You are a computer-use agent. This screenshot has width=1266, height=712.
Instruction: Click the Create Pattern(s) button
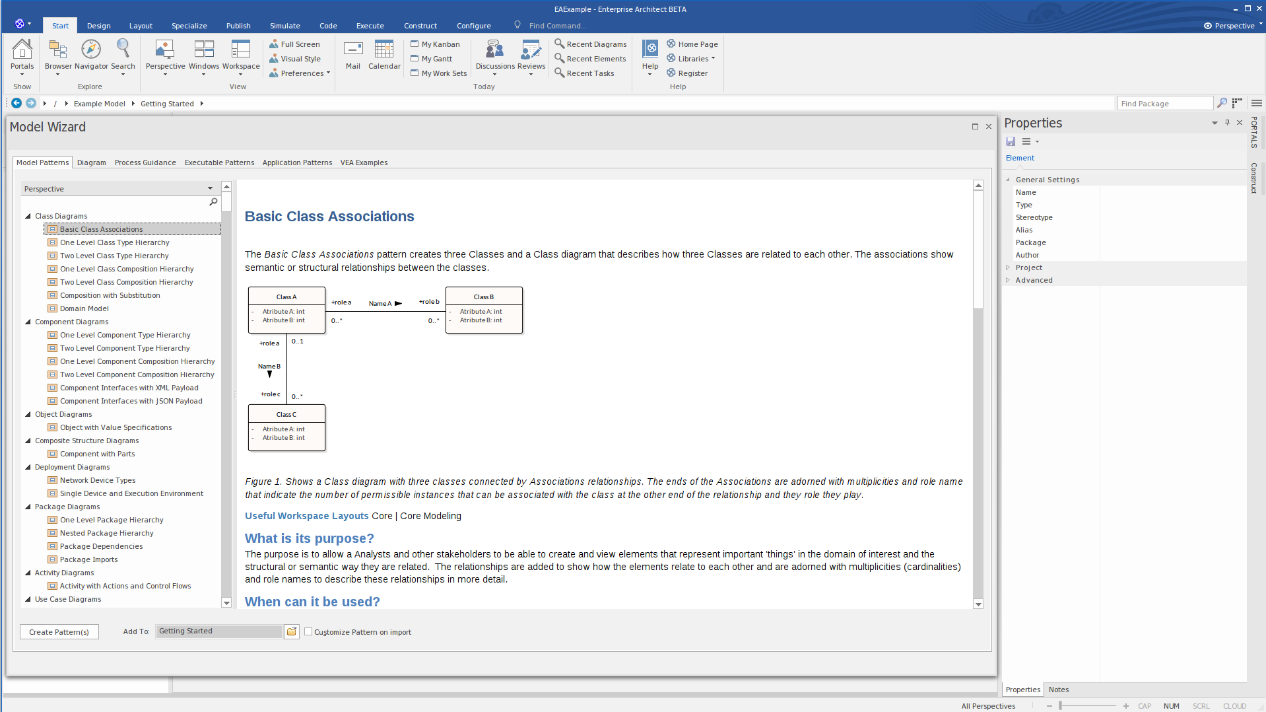coord(59,632)
